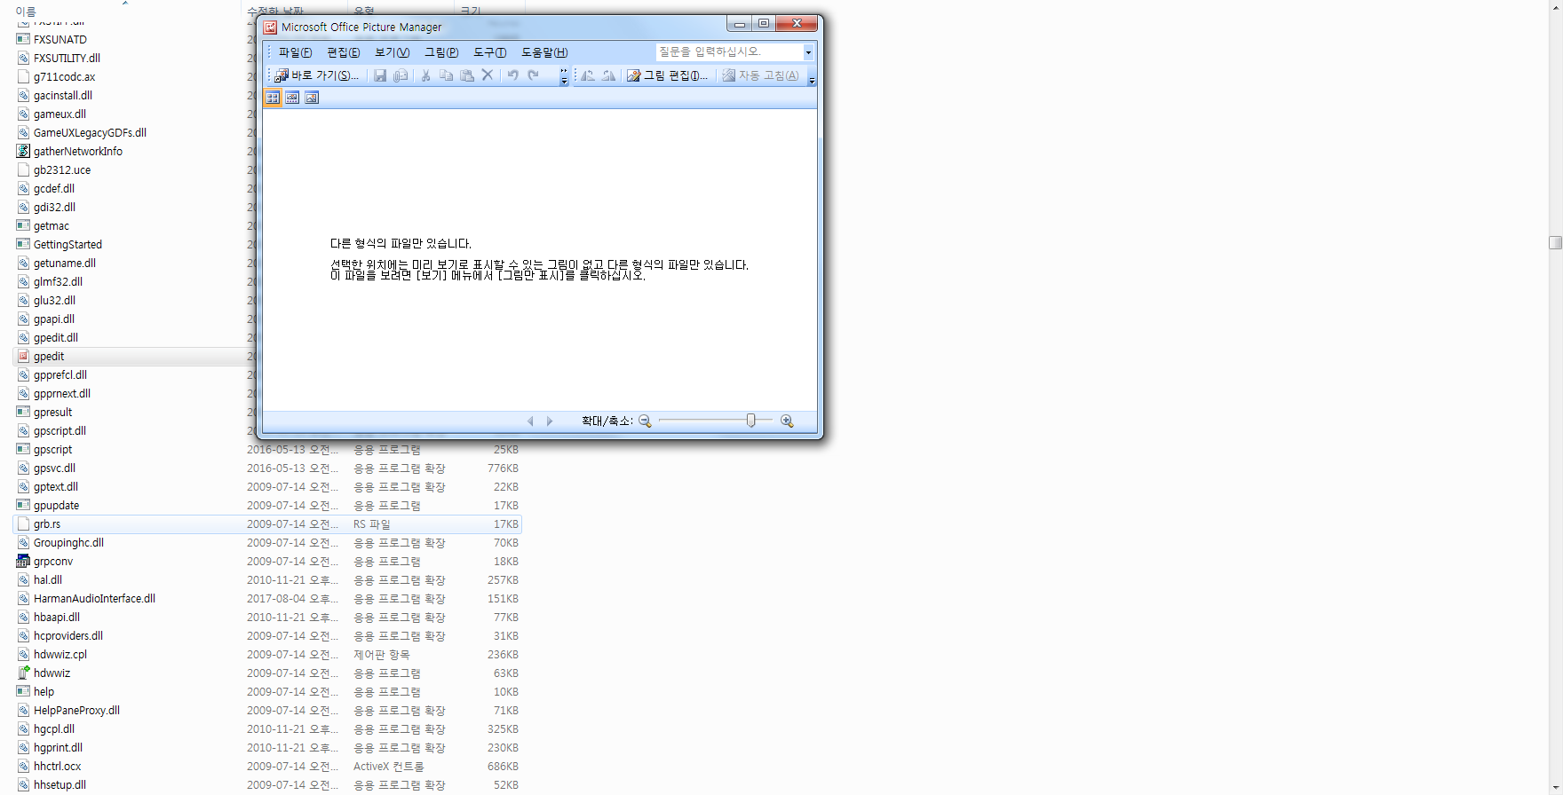Click the 질문을 입력하십시오 help search box
Viewport: 1563px width, 795px height.
(x=729, y=52)
